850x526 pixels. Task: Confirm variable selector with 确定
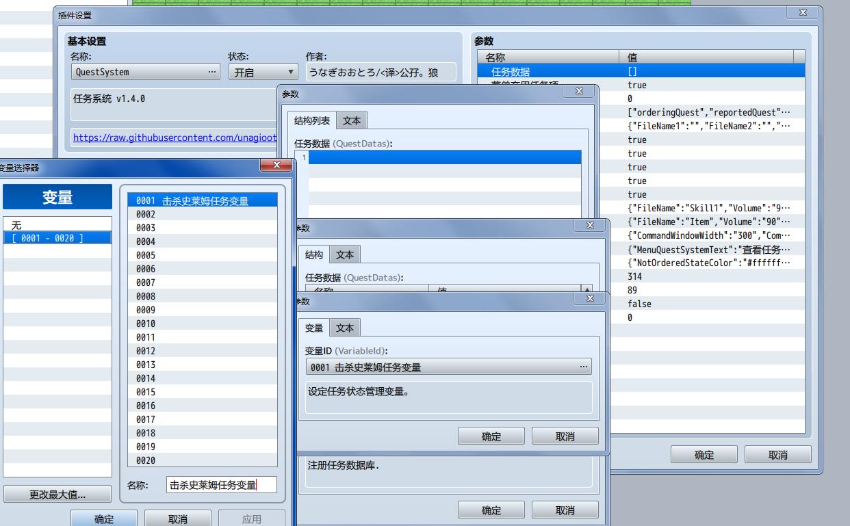(104, 518)
